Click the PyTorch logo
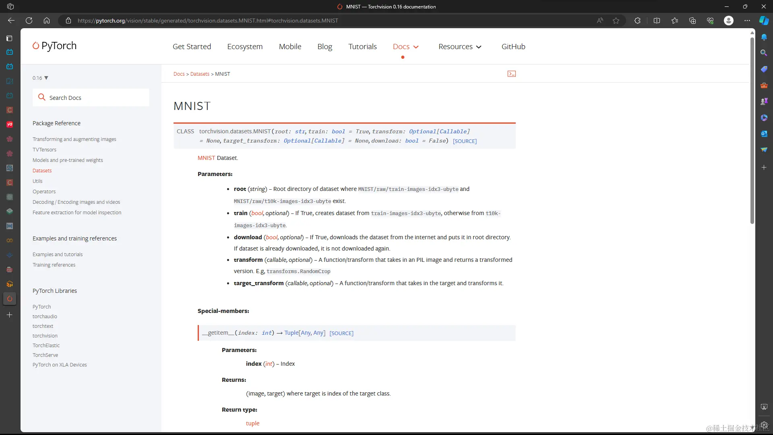 coord(54,46)
